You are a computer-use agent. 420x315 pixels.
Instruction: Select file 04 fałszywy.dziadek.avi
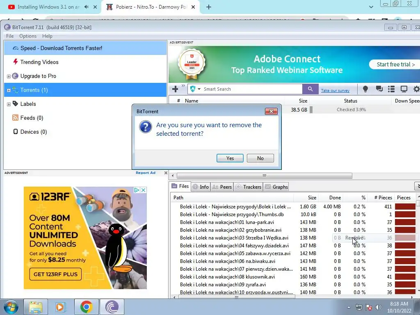pos(234,246)
